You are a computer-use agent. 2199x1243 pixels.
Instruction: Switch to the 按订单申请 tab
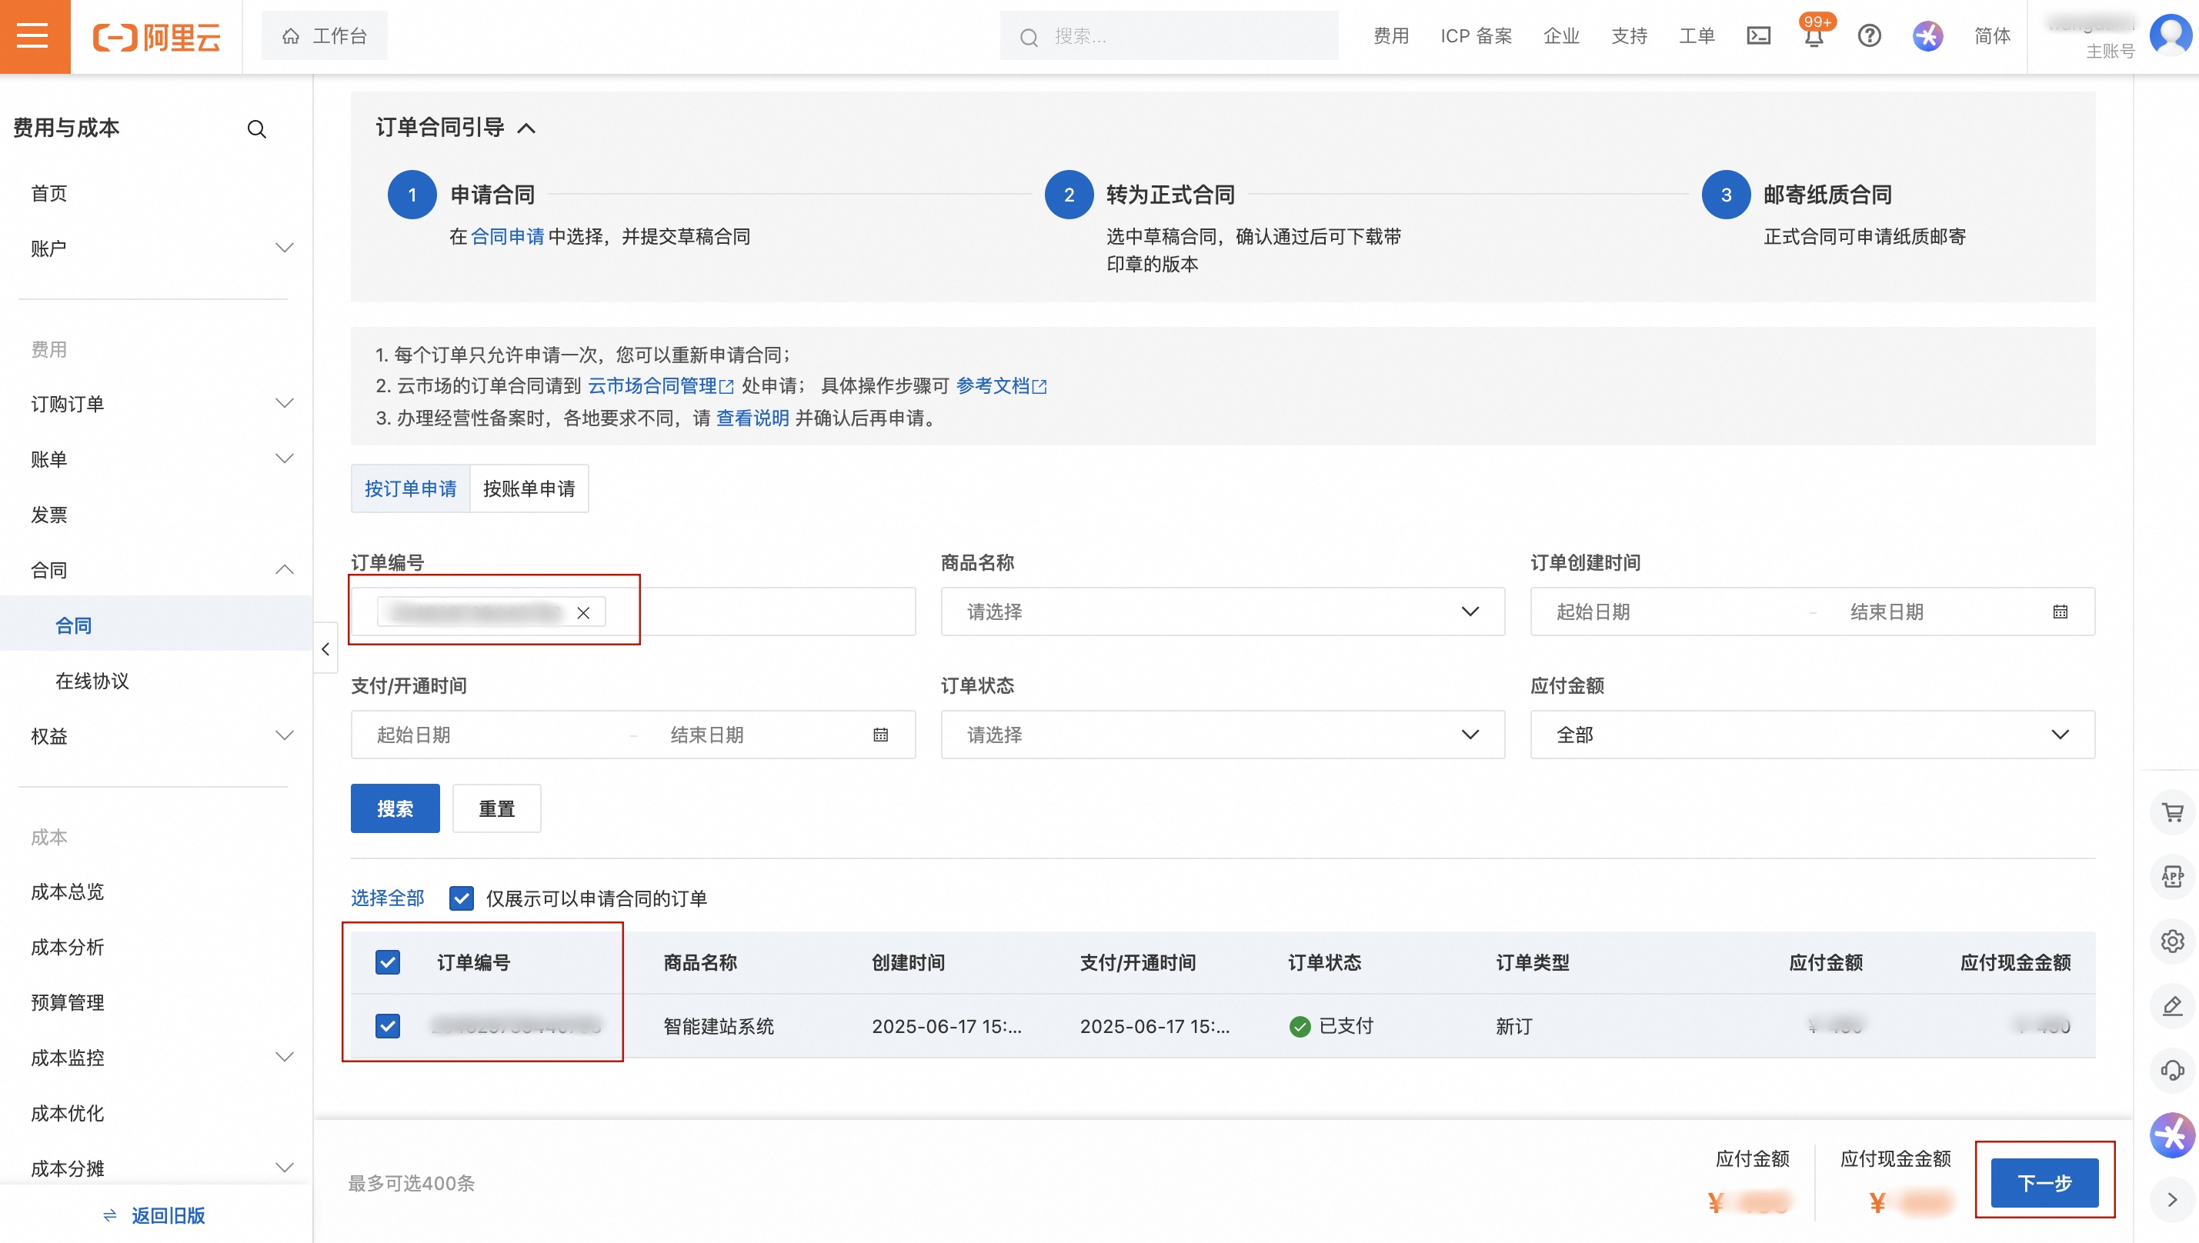click(x=411, y=489)
